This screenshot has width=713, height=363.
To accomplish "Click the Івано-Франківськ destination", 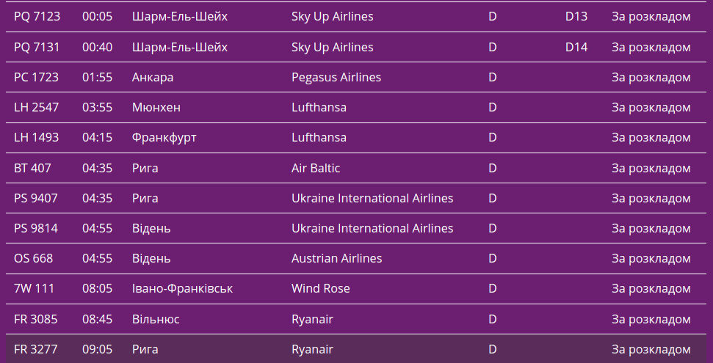I will tap(182, 288).
